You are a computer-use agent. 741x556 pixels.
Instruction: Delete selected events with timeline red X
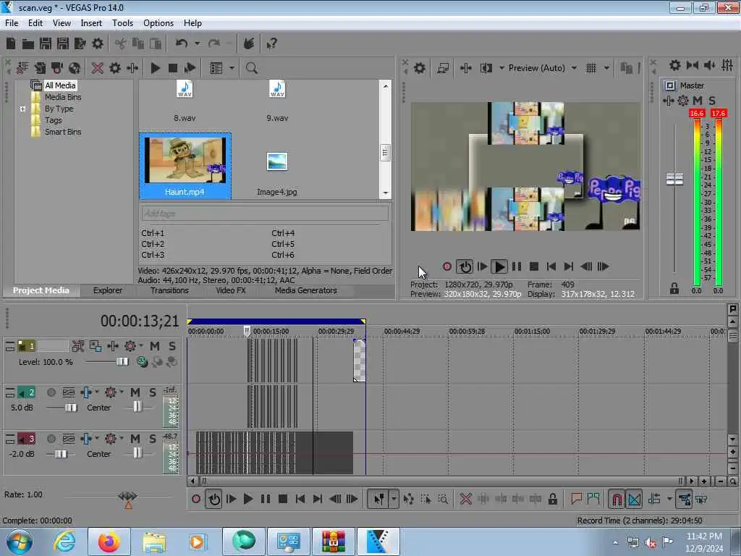pyautogui.click(x=465, y=499)
